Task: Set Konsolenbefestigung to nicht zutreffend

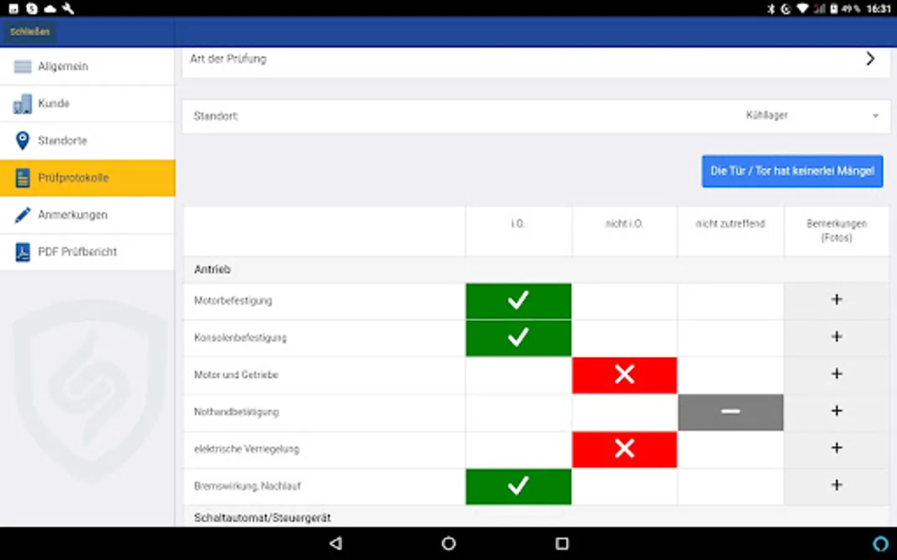Action: coord(730,338)
